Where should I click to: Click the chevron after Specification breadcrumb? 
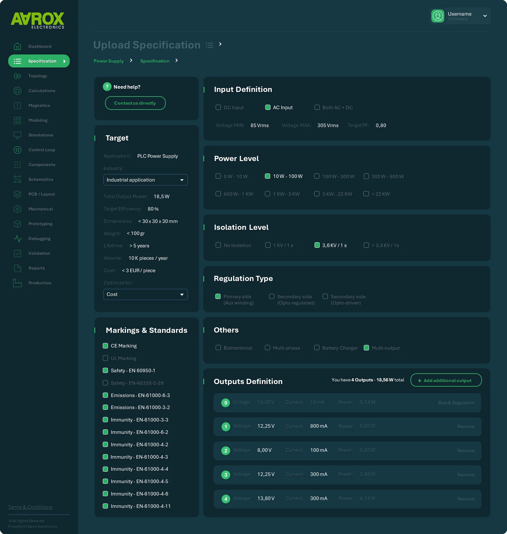177,60
